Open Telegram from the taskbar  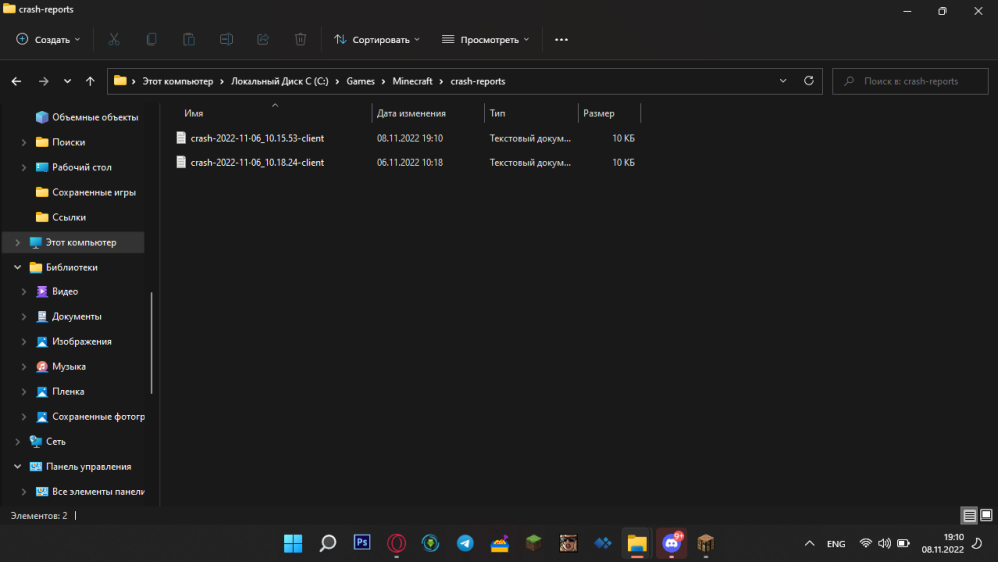465,543
